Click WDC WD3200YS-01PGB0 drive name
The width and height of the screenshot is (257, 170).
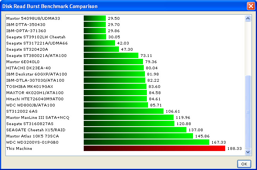click(32, 143)
